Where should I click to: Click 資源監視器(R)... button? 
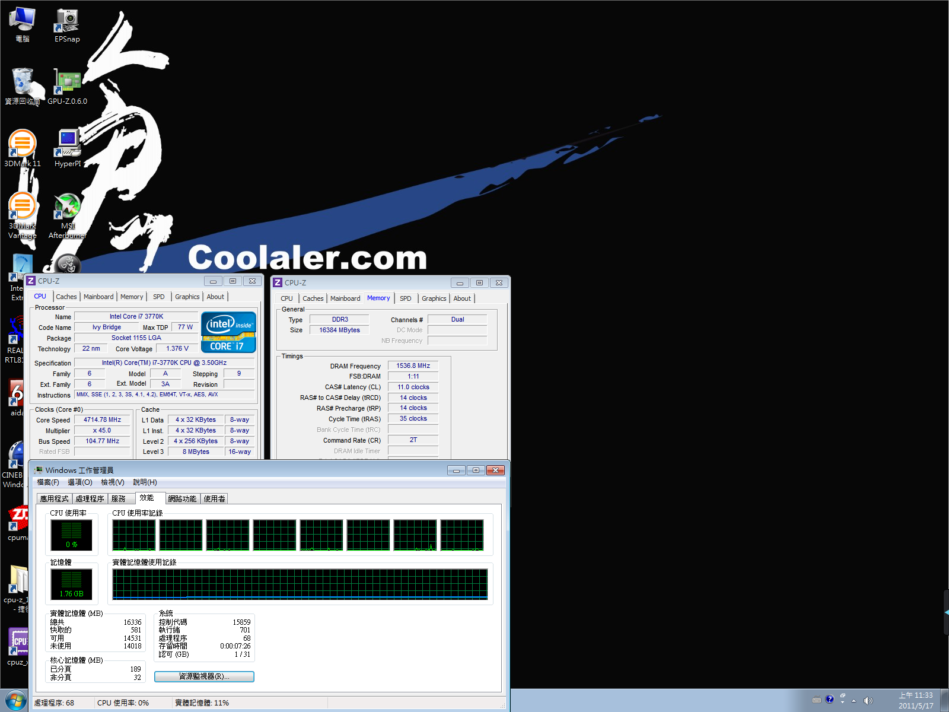point(204,676)
